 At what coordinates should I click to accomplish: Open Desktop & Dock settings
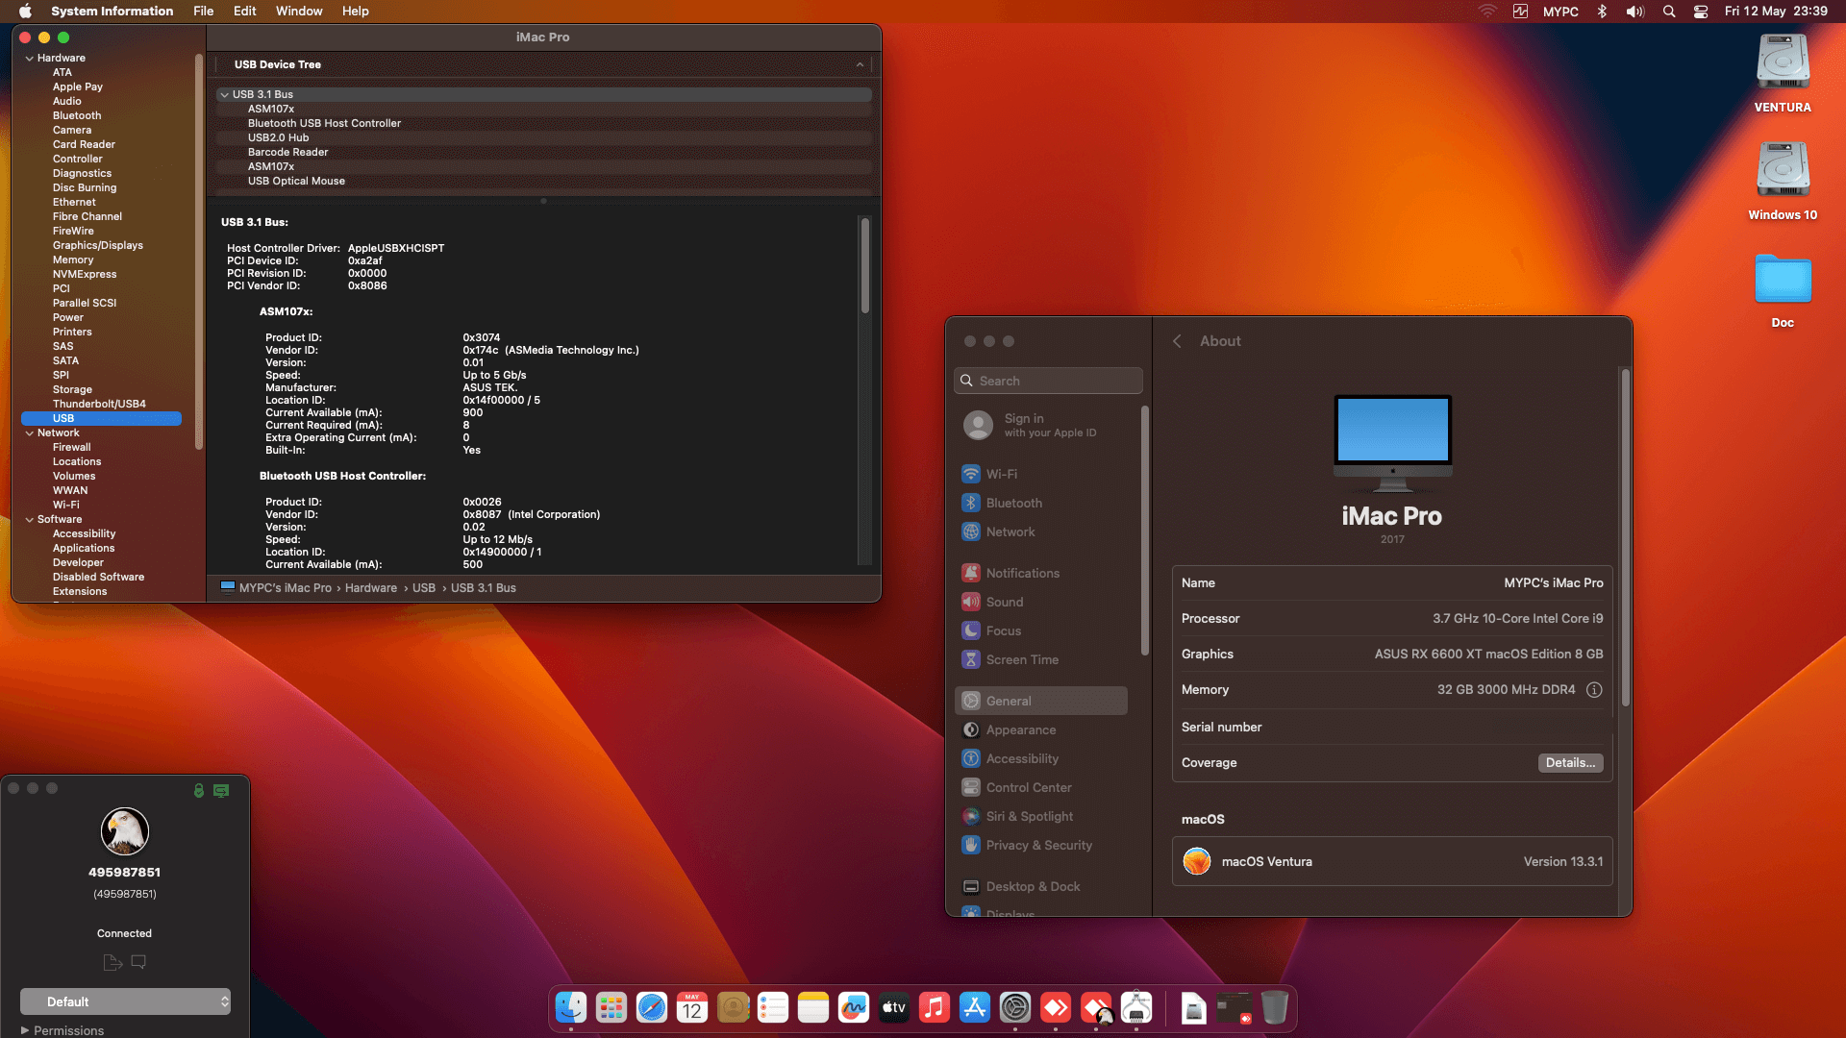click(x=1041, y=886)
